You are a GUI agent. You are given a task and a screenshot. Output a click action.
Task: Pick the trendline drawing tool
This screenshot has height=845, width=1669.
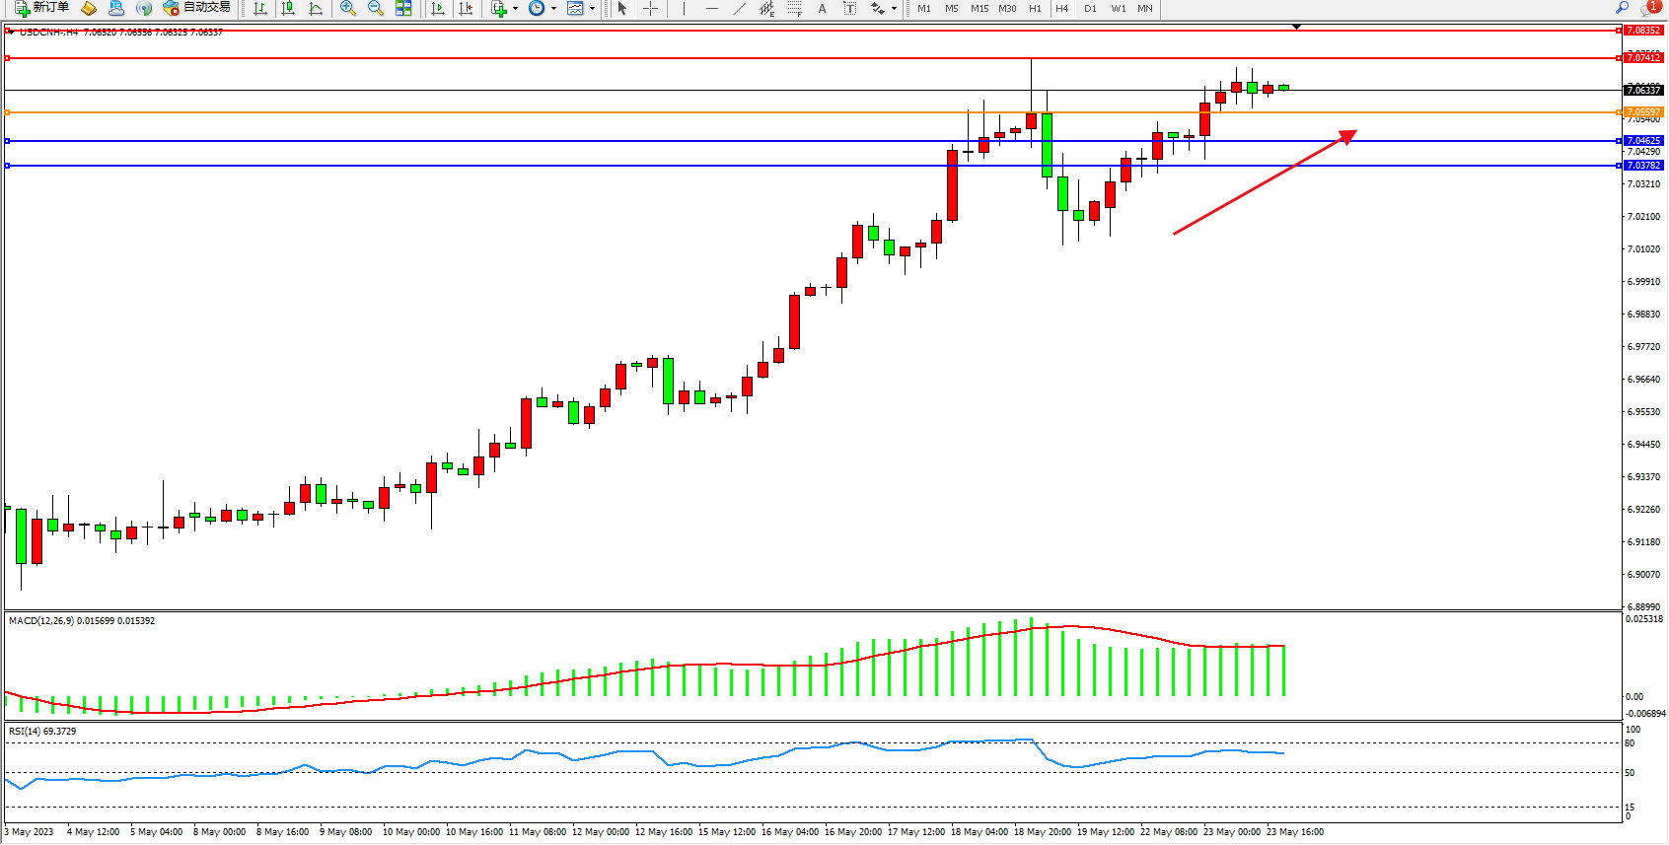[x=740, y=8]
